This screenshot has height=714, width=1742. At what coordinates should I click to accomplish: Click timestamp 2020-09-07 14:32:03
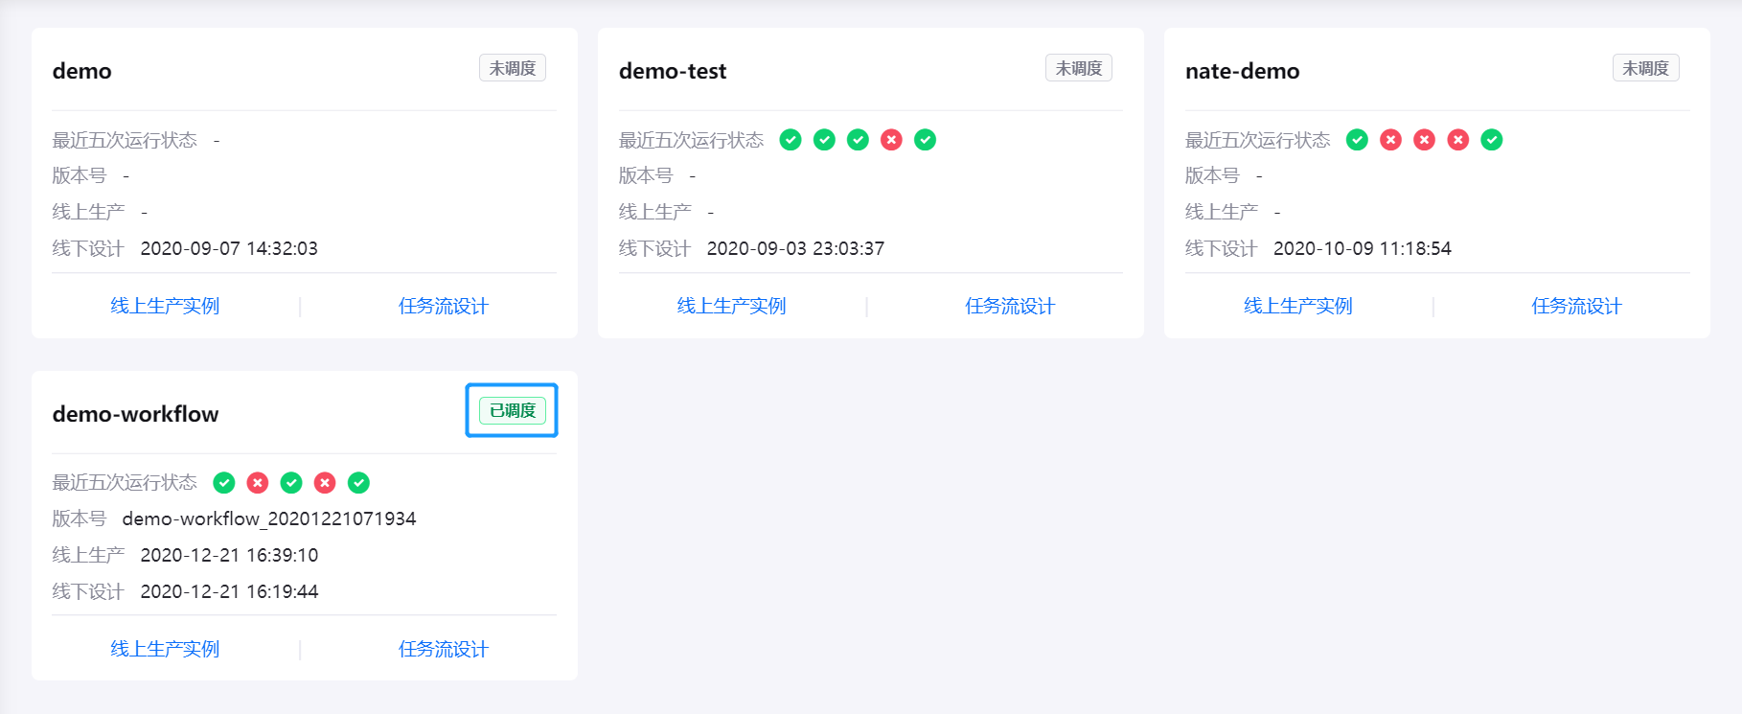pyautogui.click(x=229, y=248)
